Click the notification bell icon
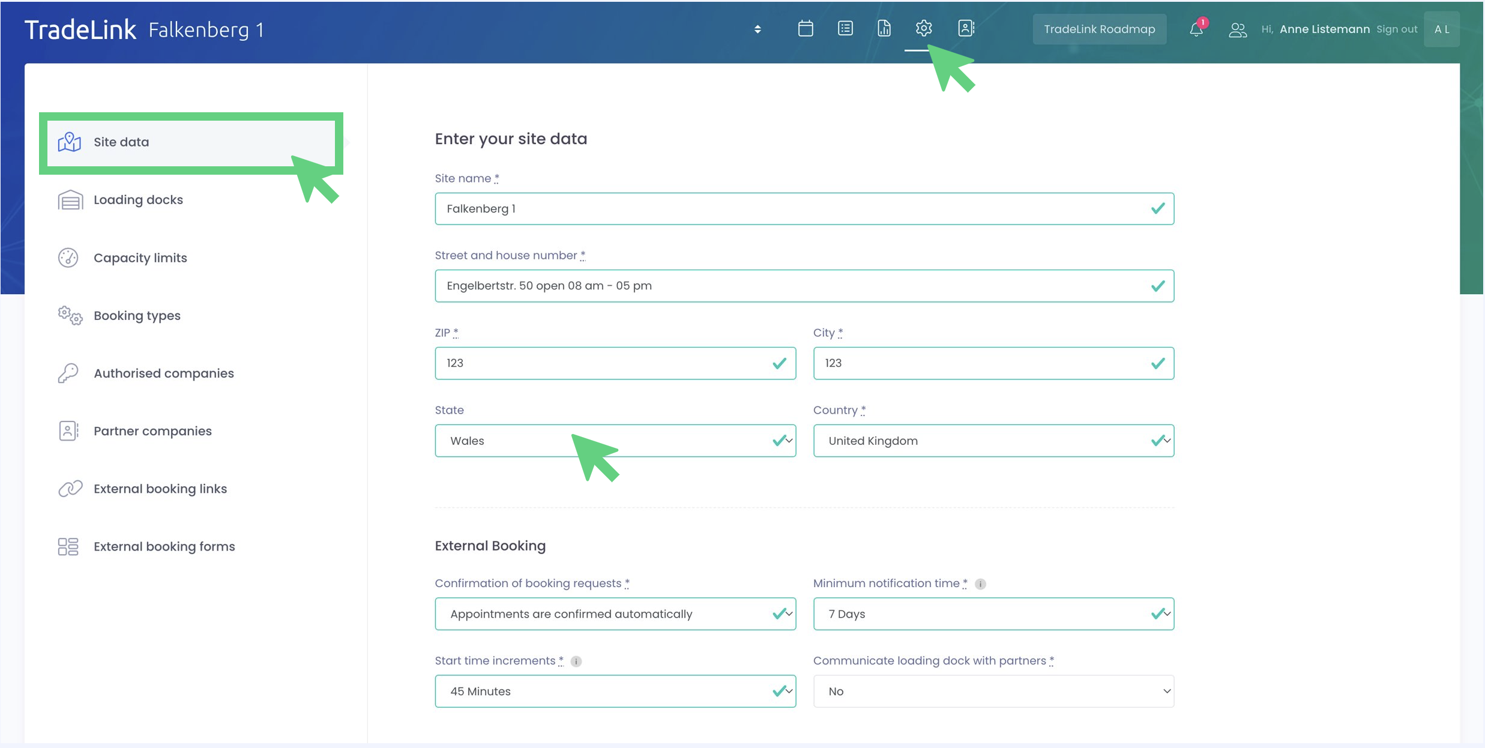 (x=1196, y=29)
